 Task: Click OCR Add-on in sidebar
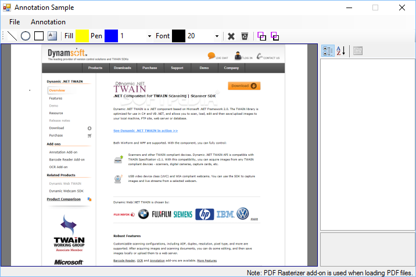58,167
